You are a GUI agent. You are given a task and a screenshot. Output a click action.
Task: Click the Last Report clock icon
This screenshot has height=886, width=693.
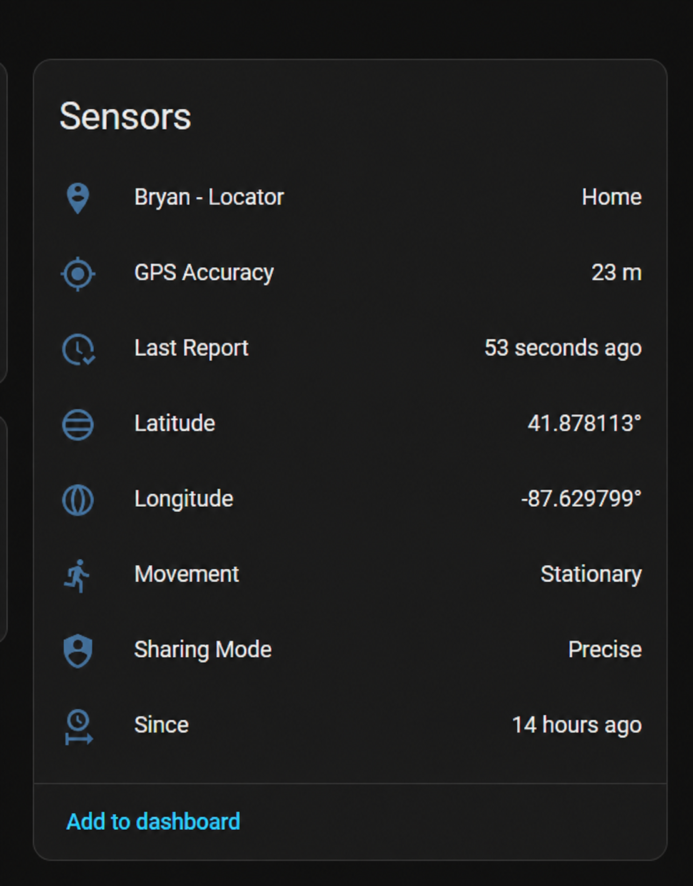click(78, 349)
